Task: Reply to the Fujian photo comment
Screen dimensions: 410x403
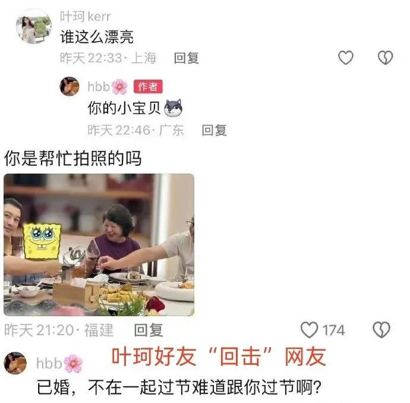Action: pyautogui.click(x=149, y=330)
